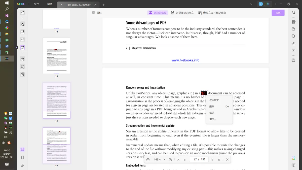Open the Organize Pages tool icon

click(x=22, y=59)
